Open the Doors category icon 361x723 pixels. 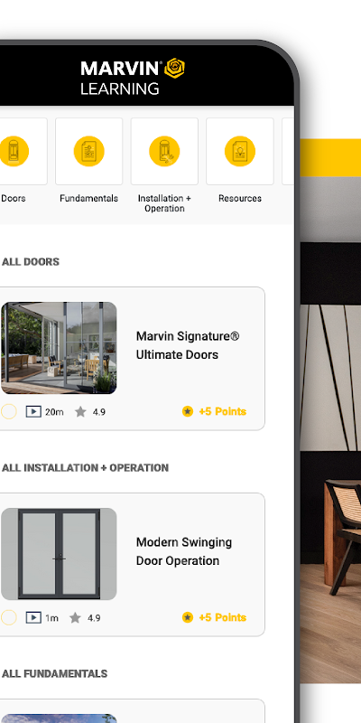(x=14, y=151)
